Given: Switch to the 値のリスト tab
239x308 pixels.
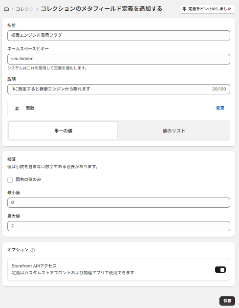Looking at the screenshot, I should pos(174,131).
